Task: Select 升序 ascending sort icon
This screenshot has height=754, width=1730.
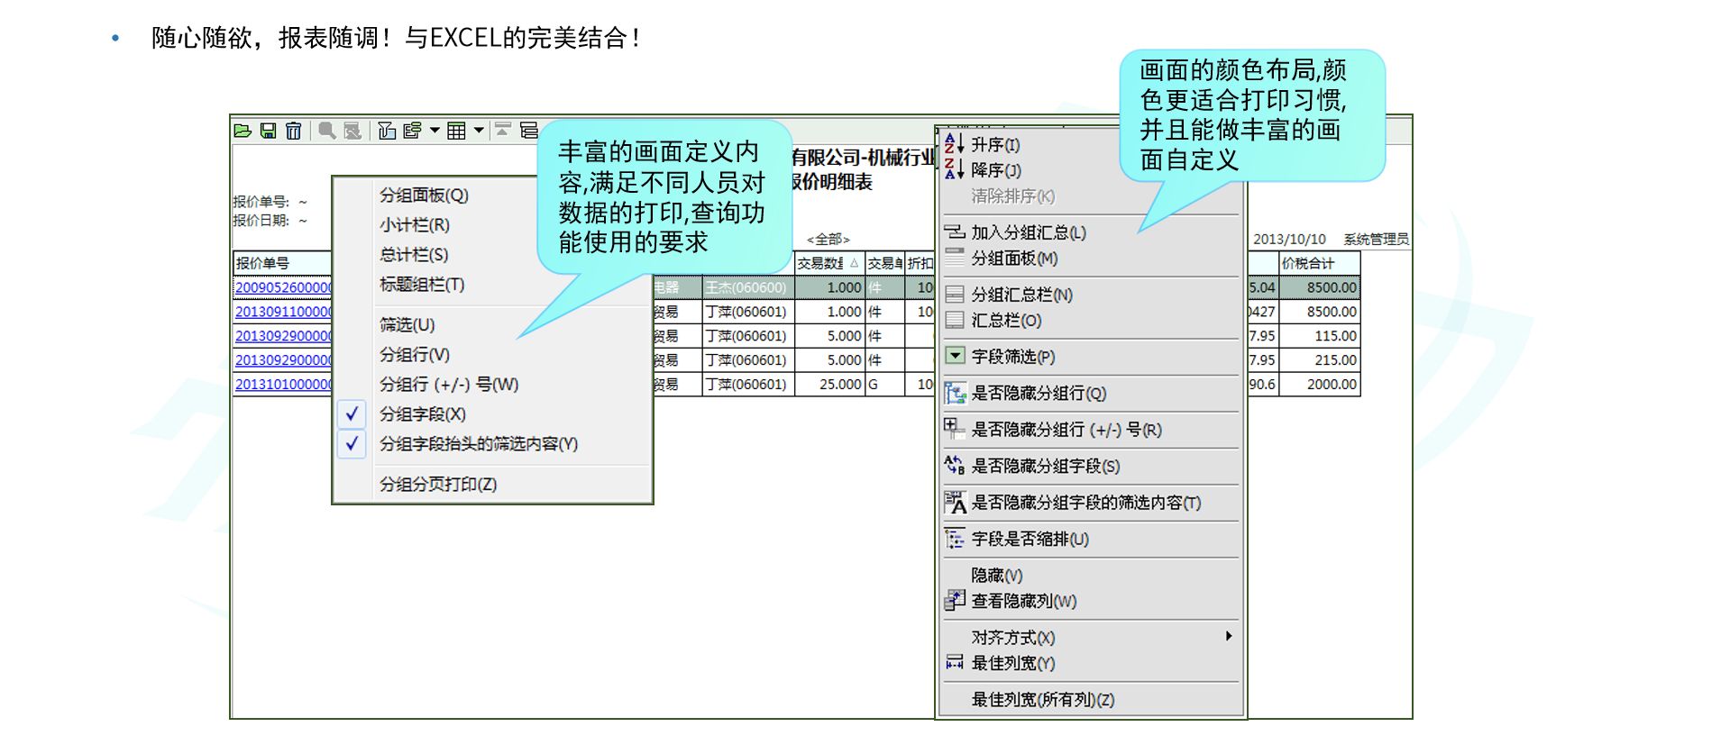Action: (954, 144)
